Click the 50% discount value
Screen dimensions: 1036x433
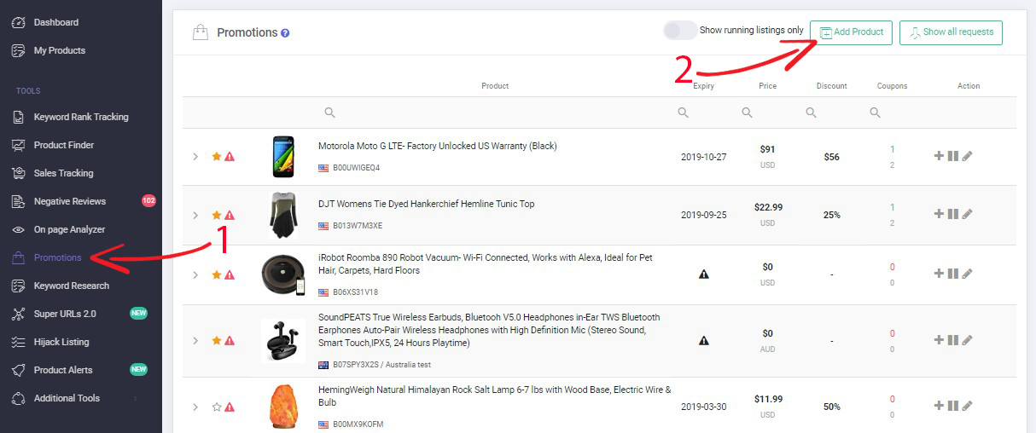click(832, 407)
